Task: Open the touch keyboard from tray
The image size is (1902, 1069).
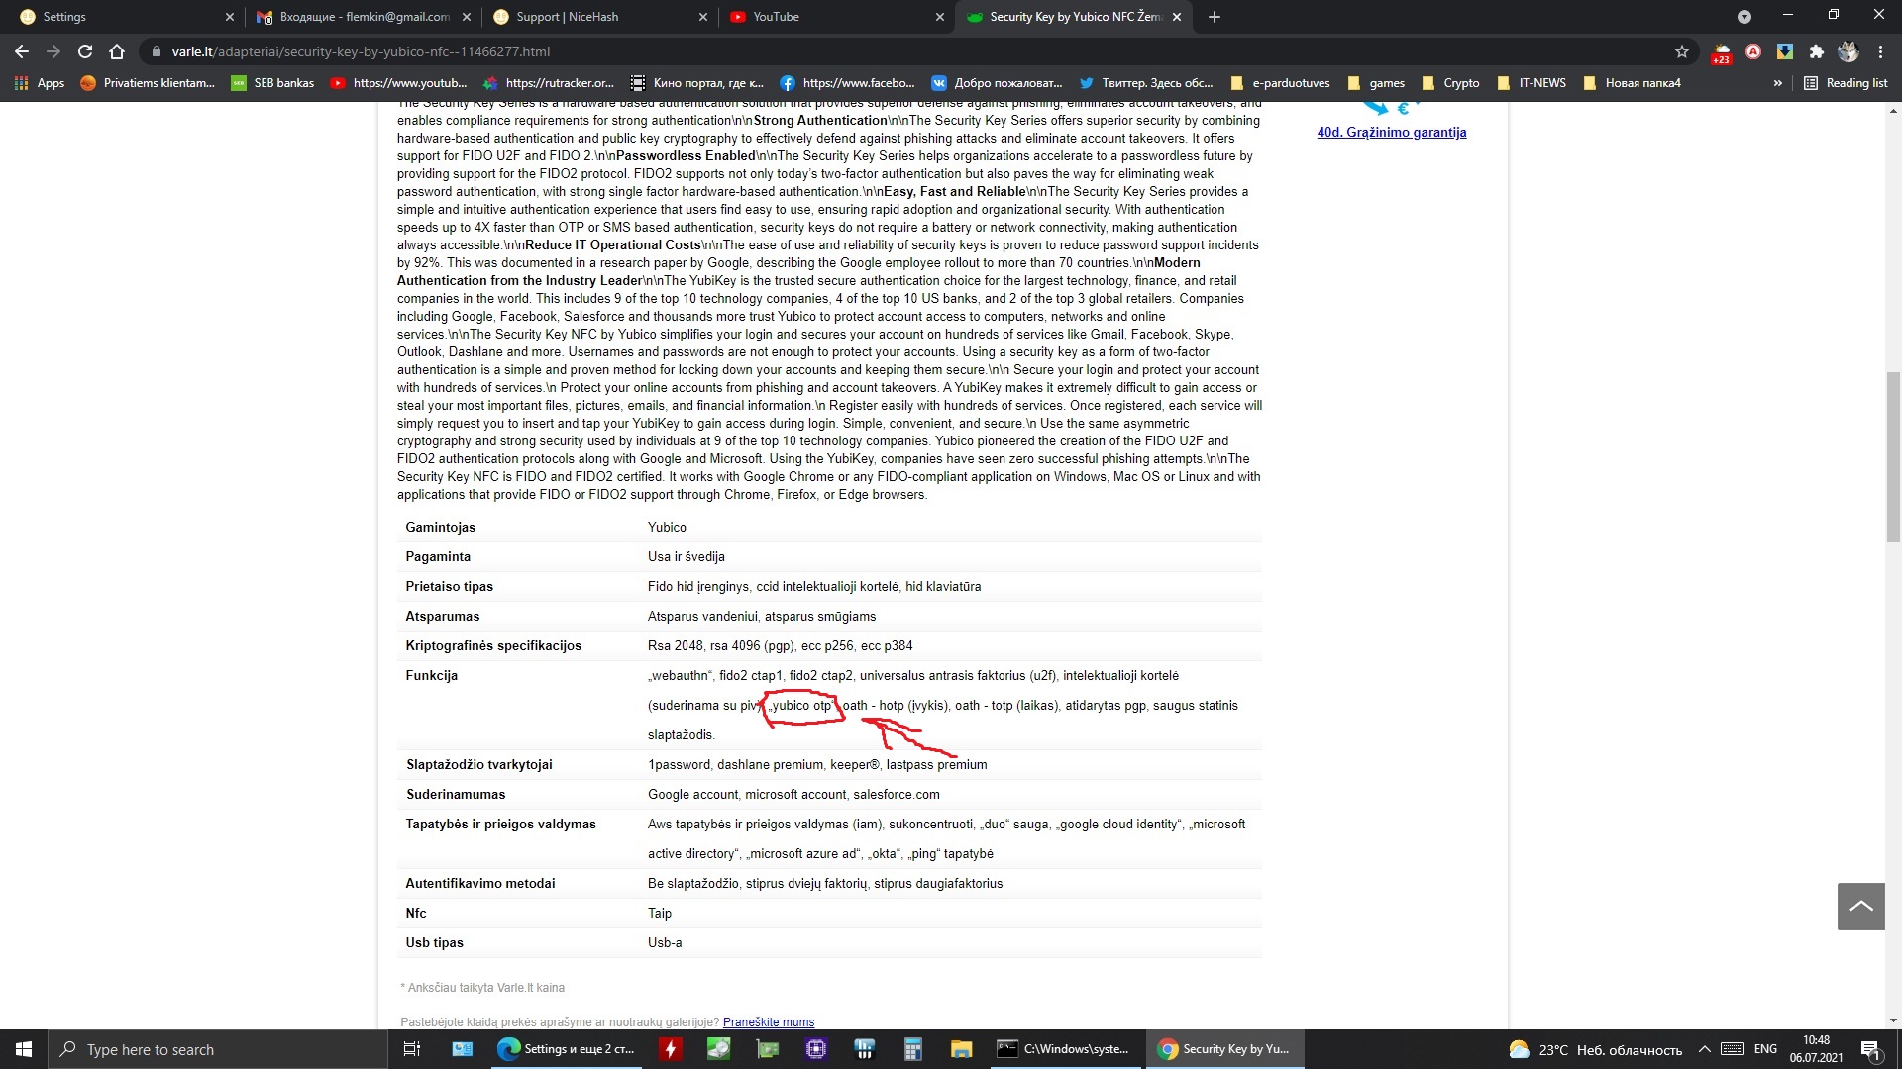Action: tap(1733, 1049)
